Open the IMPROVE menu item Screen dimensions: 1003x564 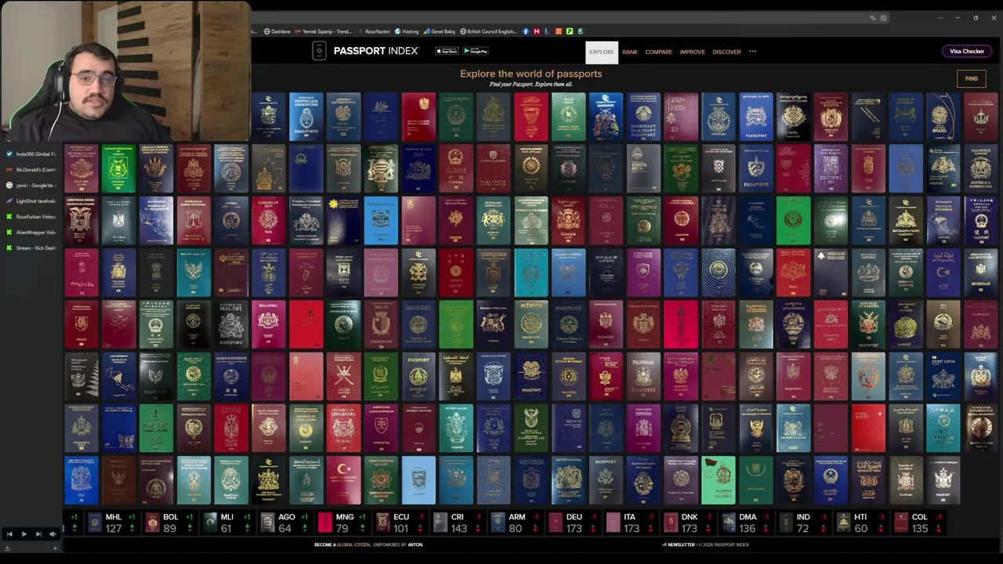(692, 52)
